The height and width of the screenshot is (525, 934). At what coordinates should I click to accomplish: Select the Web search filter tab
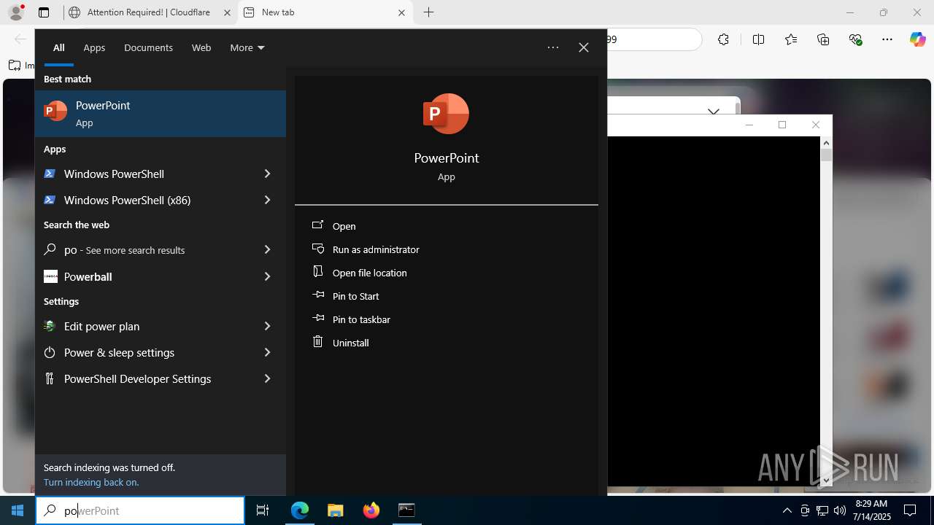[201, 47]
